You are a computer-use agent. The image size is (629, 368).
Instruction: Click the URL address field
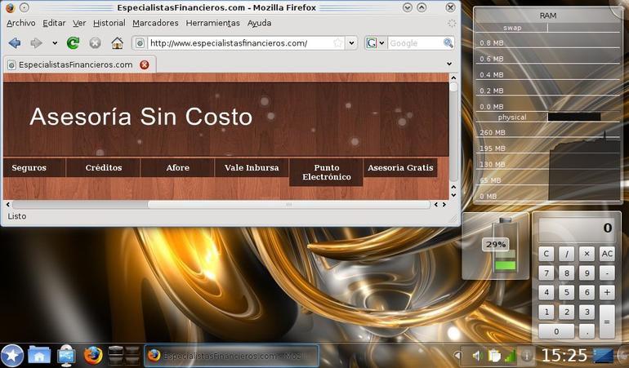point(239,43)
